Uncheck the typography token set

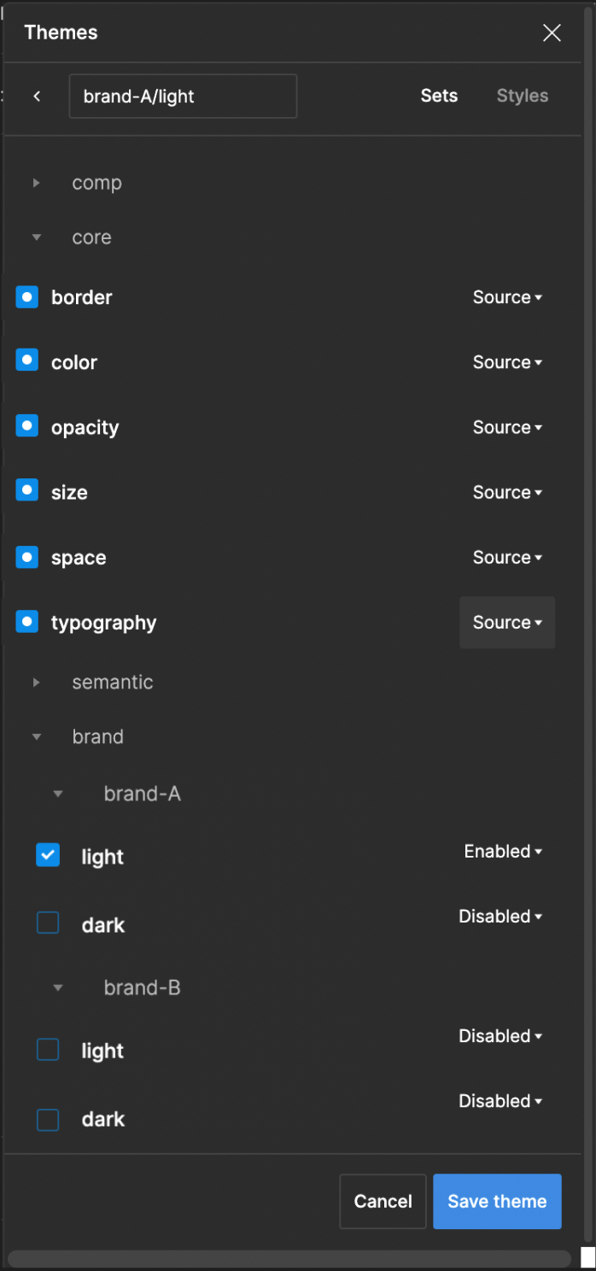(26, 622)
